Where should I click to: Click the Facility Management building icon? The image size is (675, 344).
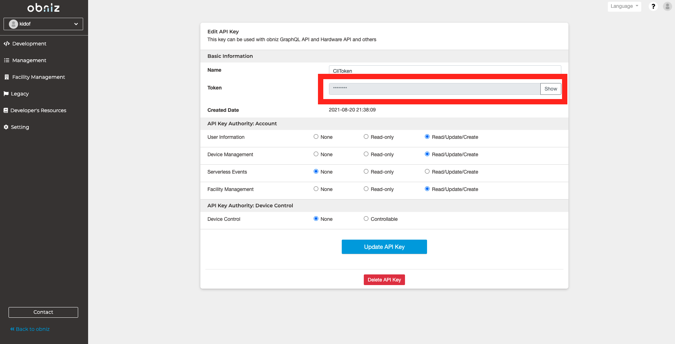[x=6, y=77]
